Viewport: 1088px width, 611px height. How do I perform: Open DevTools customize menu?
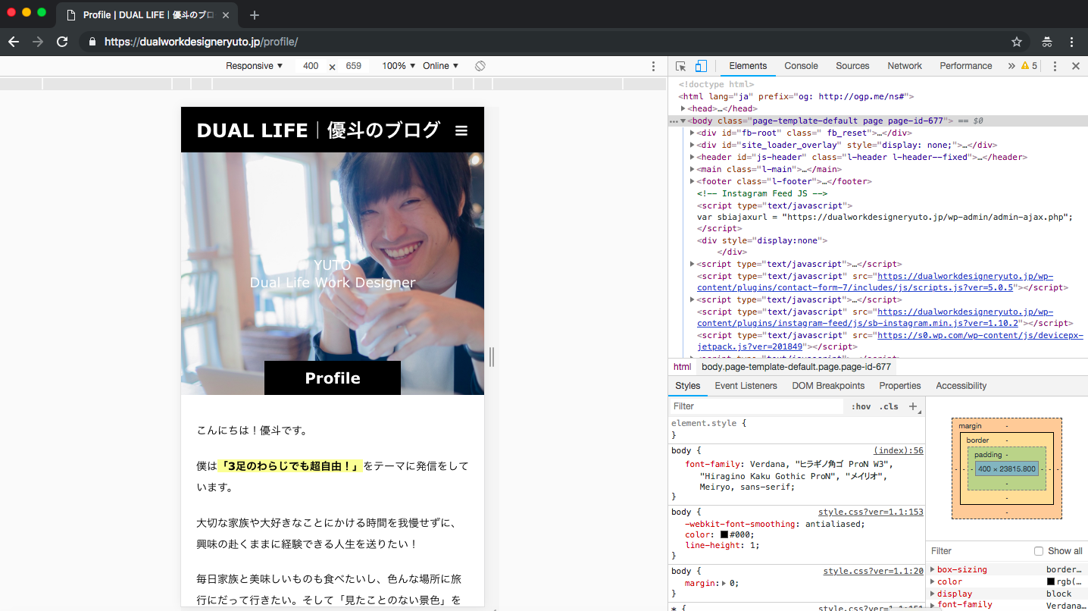pyautogui.click(x=1055, y=66)
